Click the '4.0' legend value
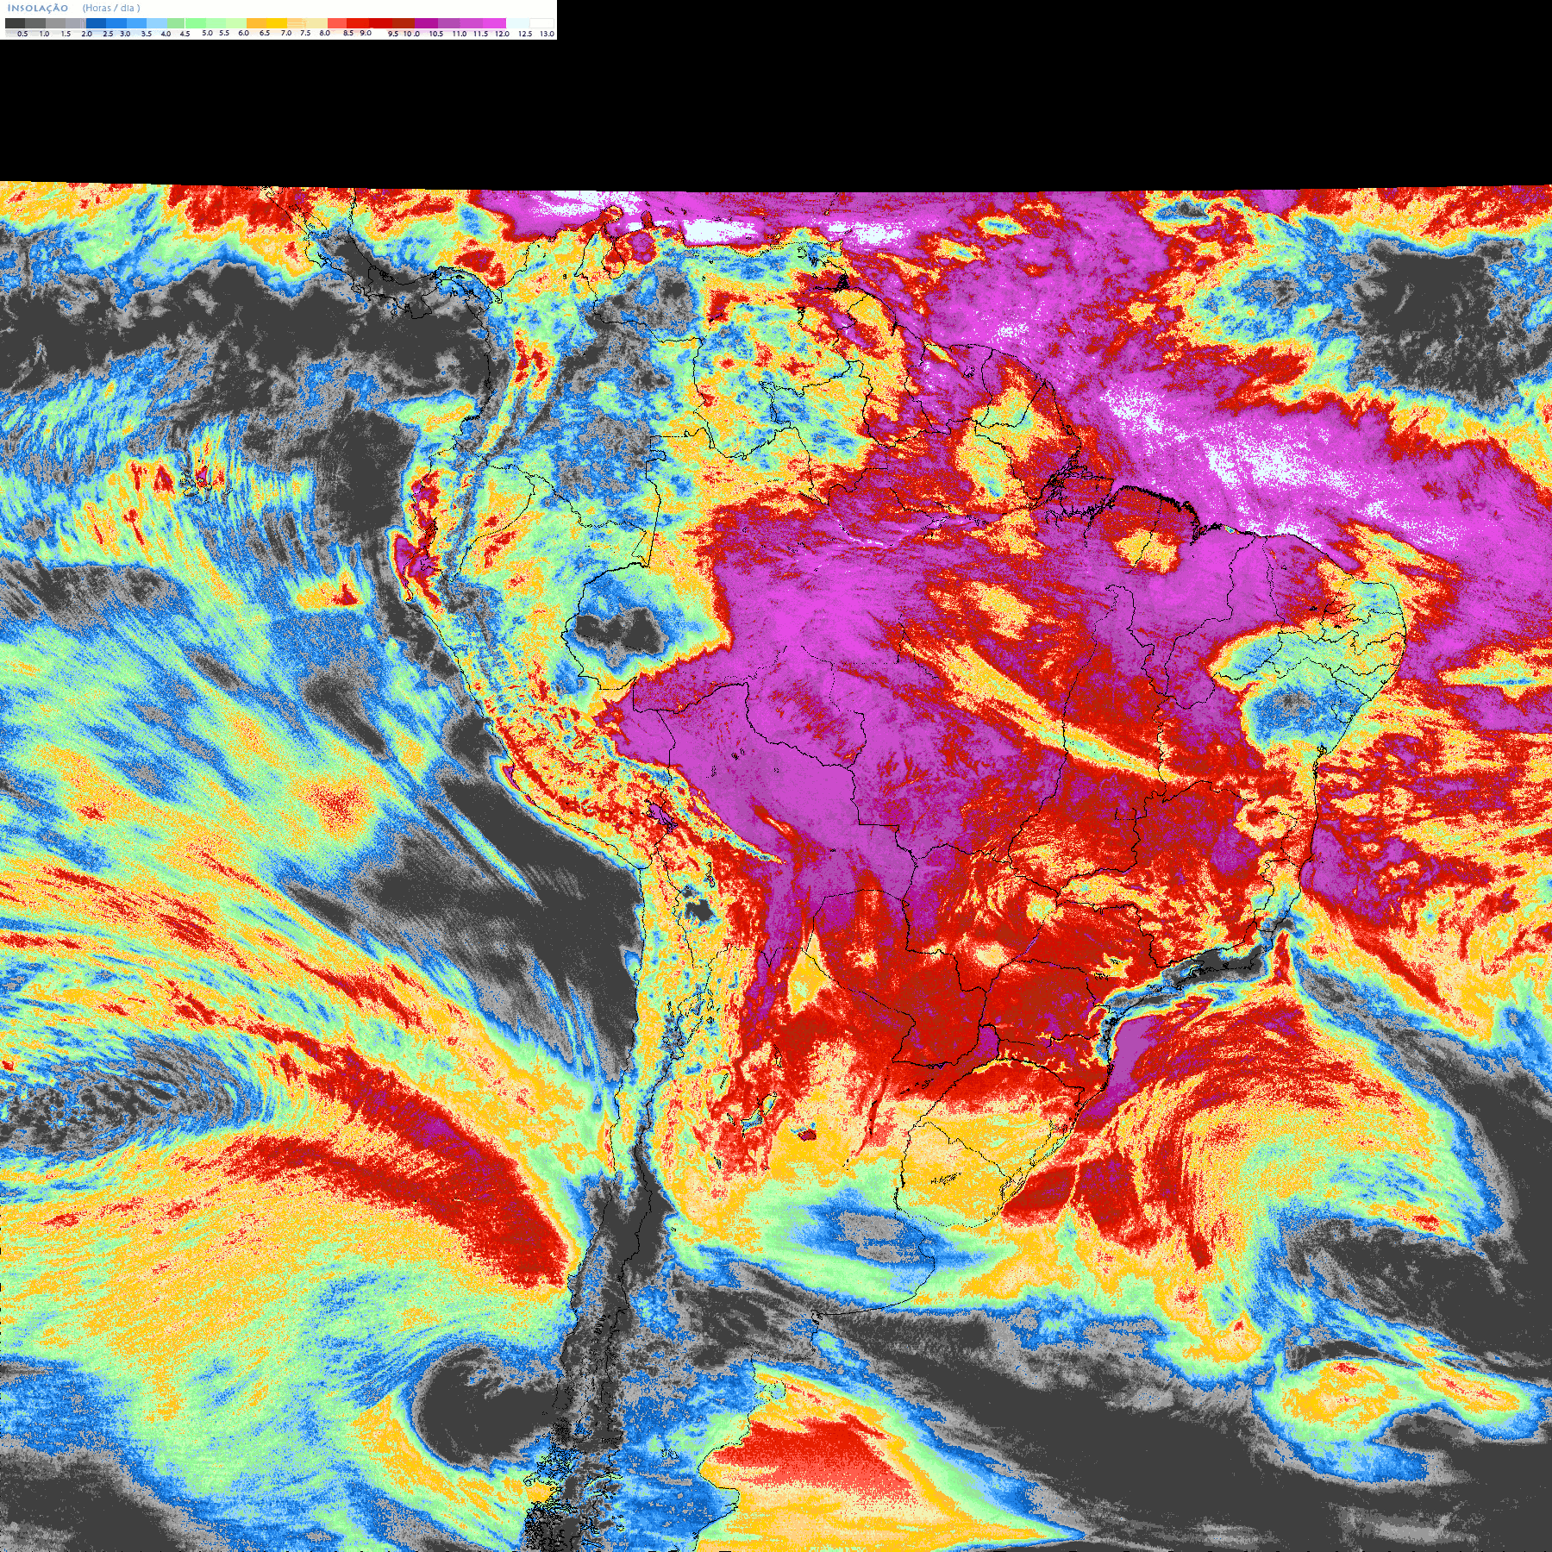 point(166,34)
